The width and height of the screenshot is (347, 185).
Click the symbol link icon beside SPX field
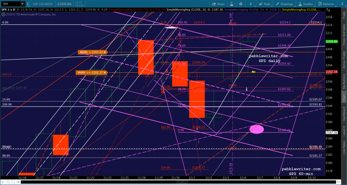[x=27, y=4]
